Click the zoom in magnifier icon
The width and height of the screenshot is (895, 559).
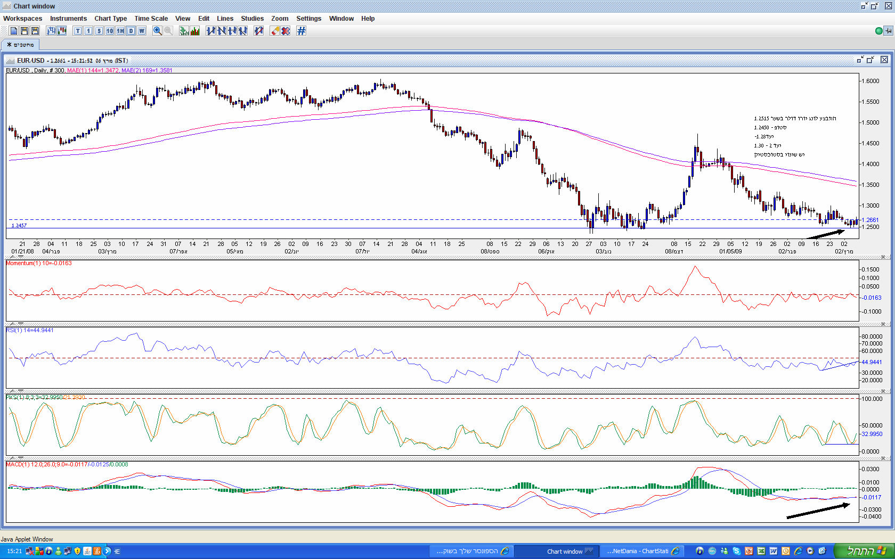pos(157,31)
